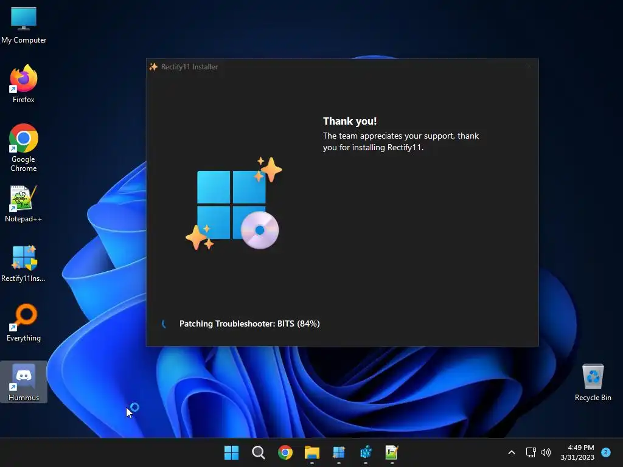Screen dimensions: 623x467
Task: Open Chrome from the taskbar
Action: click(285, 452)
